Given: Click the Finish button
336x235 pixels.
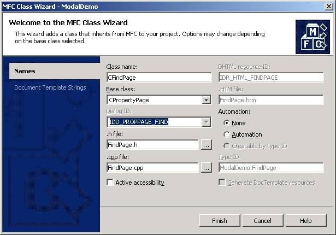Looking at the screenshot, I should [220, 221].
